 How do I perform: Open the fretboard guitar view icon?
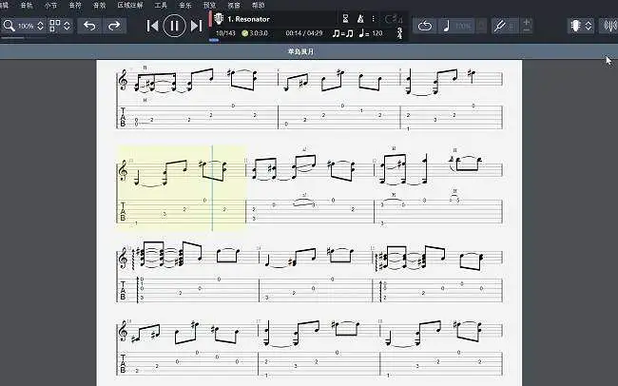pos(576,26)
